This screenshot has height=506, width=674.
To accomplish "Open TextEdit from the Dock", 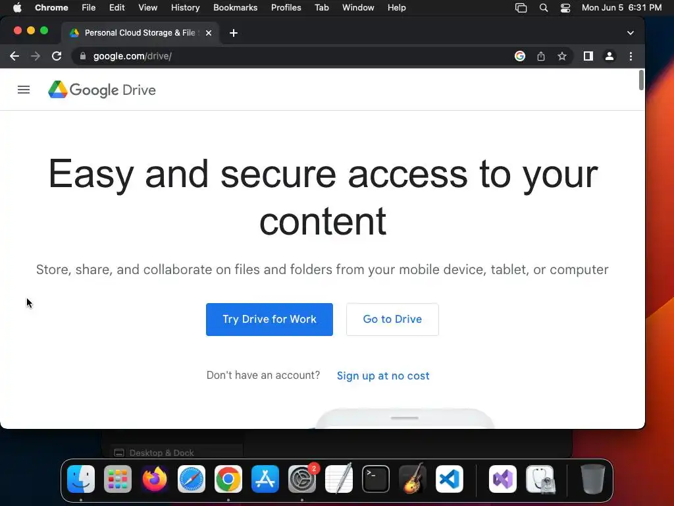I will [339, 479].
